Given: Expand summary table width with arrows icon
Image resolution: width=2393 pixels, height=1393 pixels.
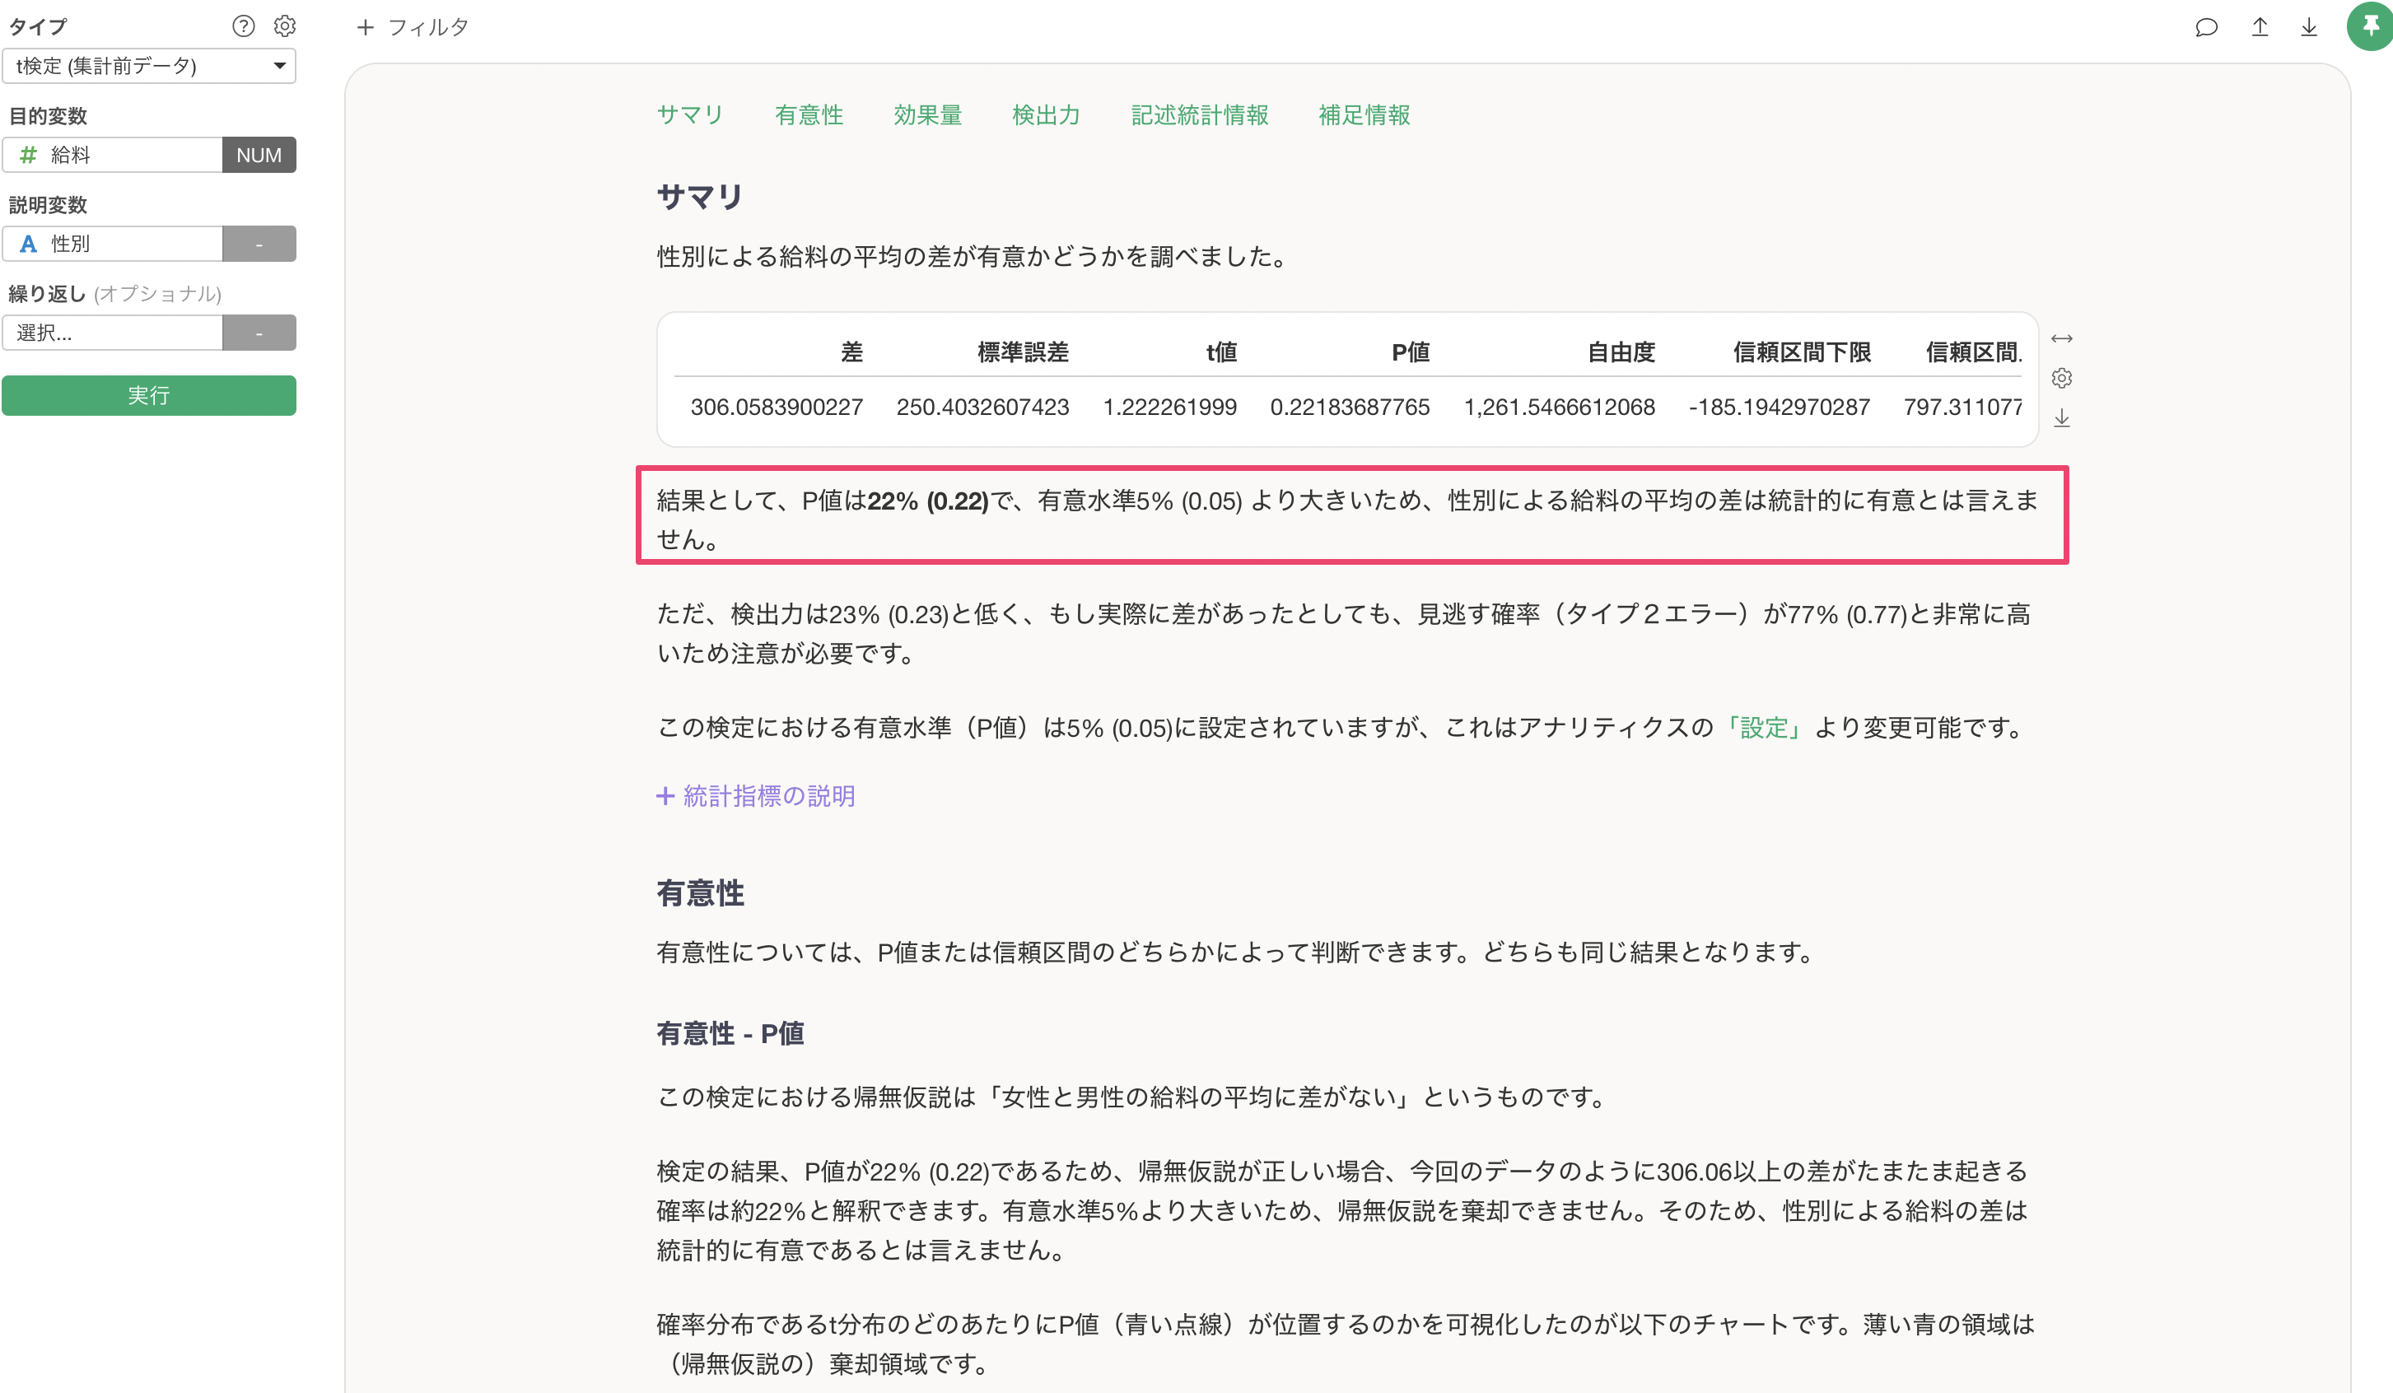Looking at the screenshot, I should (x=2062, y=339).
